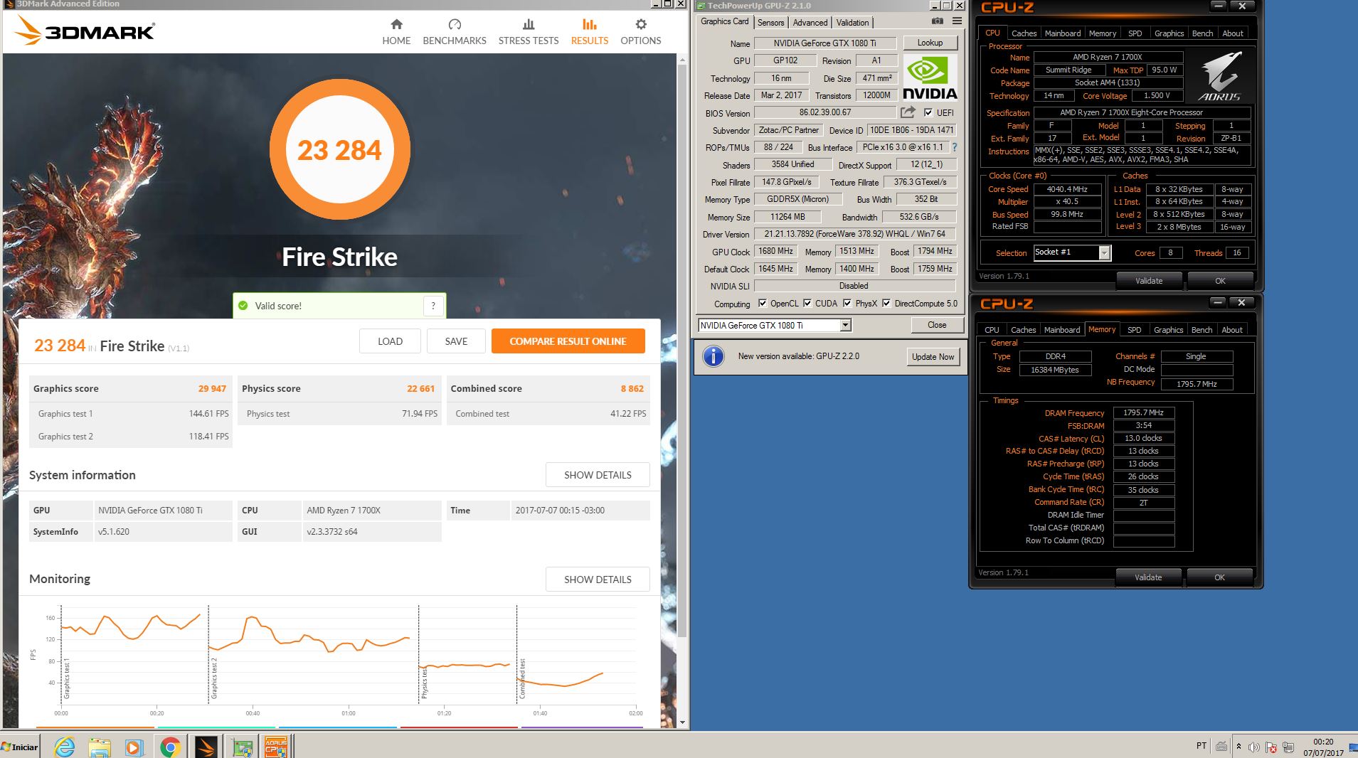1358x758 pixels.
Task: Click Compare Result Online button
Action: point(568,341)
